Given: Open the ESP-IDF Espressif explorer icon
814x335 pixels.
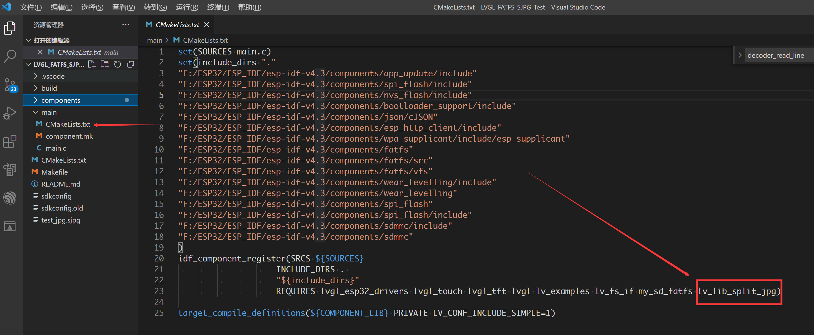Looking at the screenshot, I should (x=10, y=198).
